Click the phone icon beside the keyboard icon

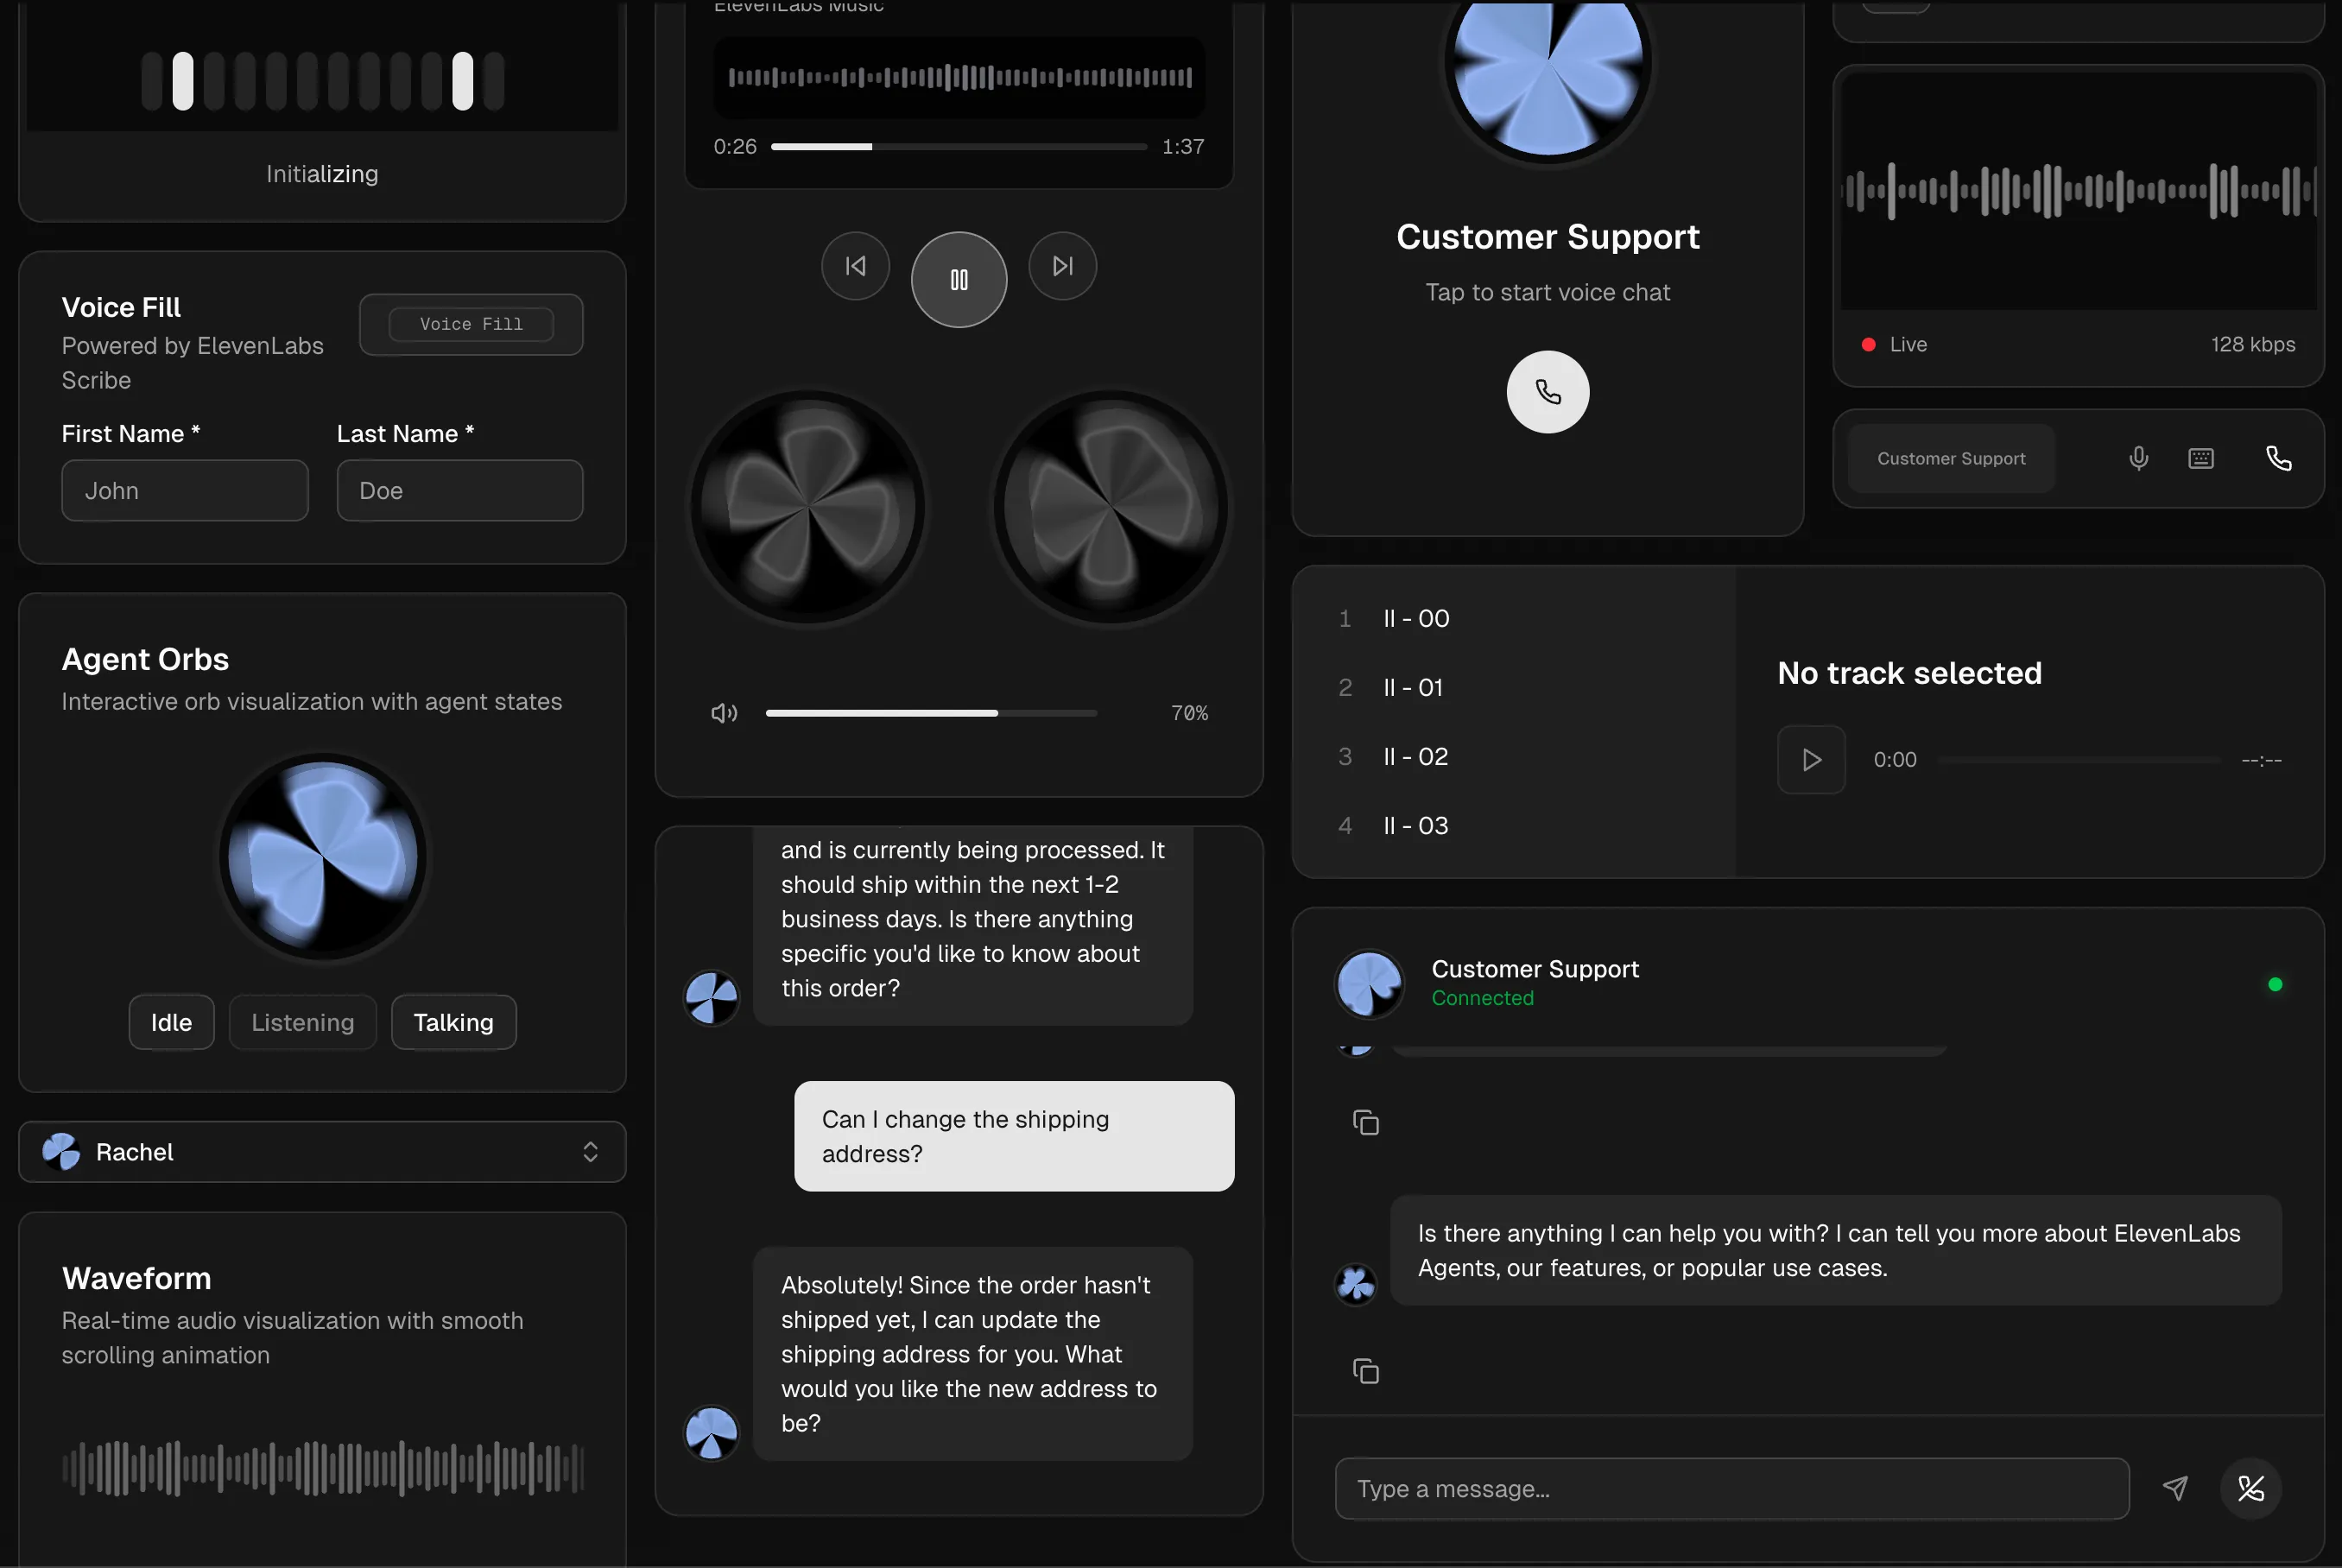[x=2278, y=459]
